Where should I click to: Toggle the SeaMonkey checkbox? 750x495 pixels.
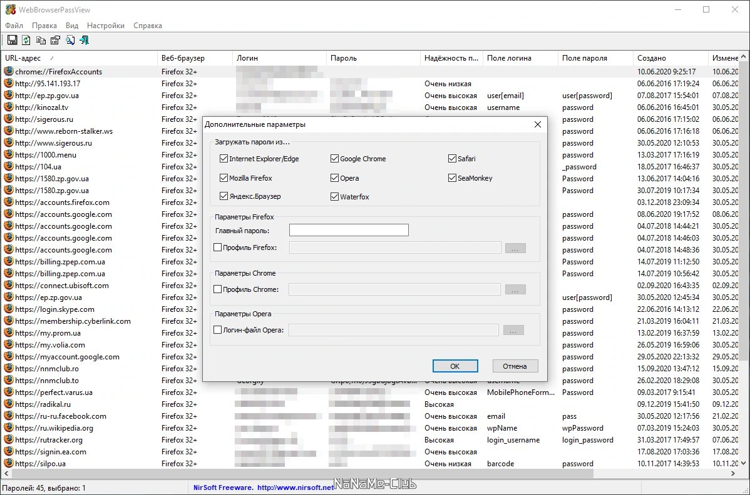point(452,178)
